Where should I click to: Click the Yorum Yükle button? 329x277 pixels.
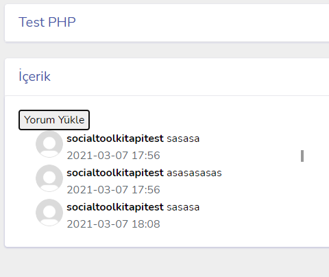[x=54, y=120]
